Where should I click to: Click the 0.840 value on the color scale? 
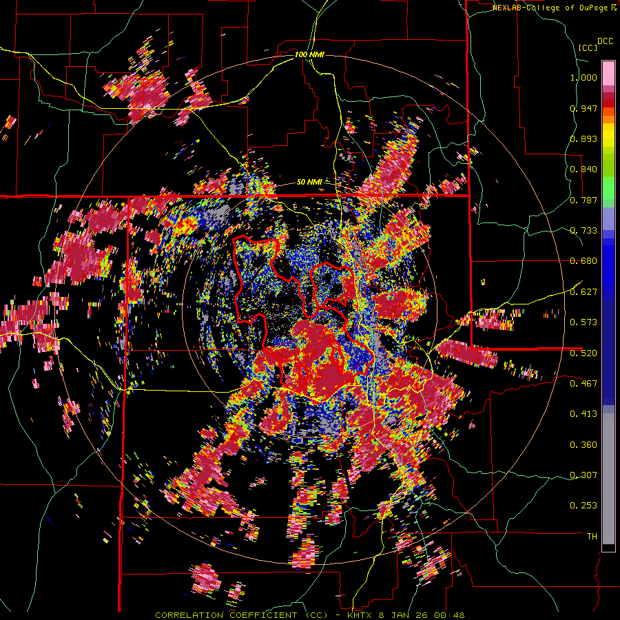click(x=583, y=169)
